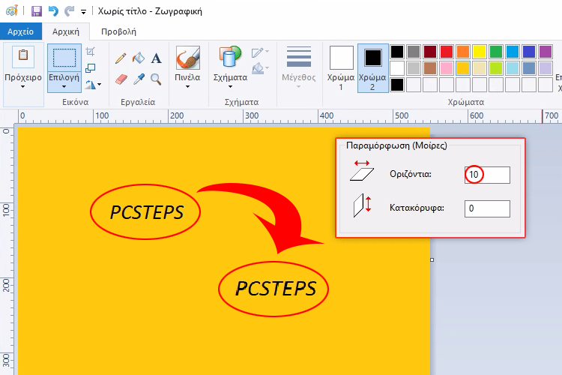Expand the Επιλογή dropdown arrow
Viewport: 562px width, 375px height.
[64, 87]
